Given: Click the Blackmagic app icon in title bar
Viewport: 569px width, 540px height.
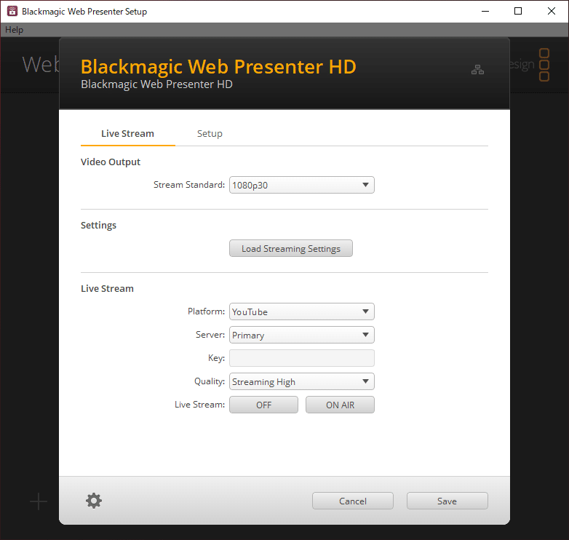Looking at the screenshot, I should click(x=12, y=11).
